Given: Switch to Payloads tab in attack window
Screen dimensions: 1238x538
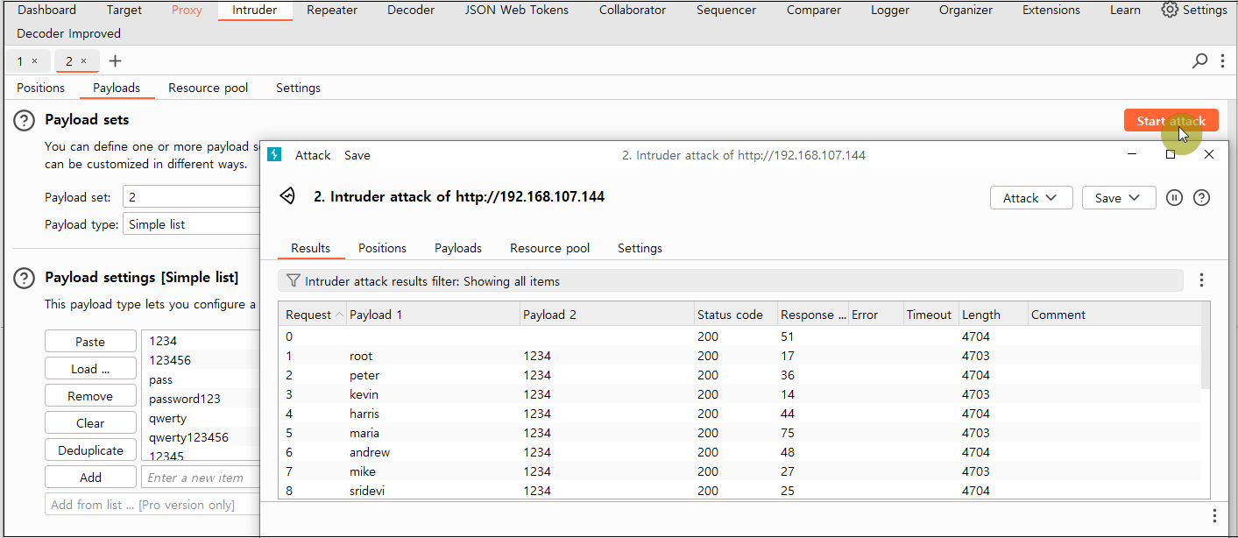Looking at the screenshot, I should pos(458,248).
